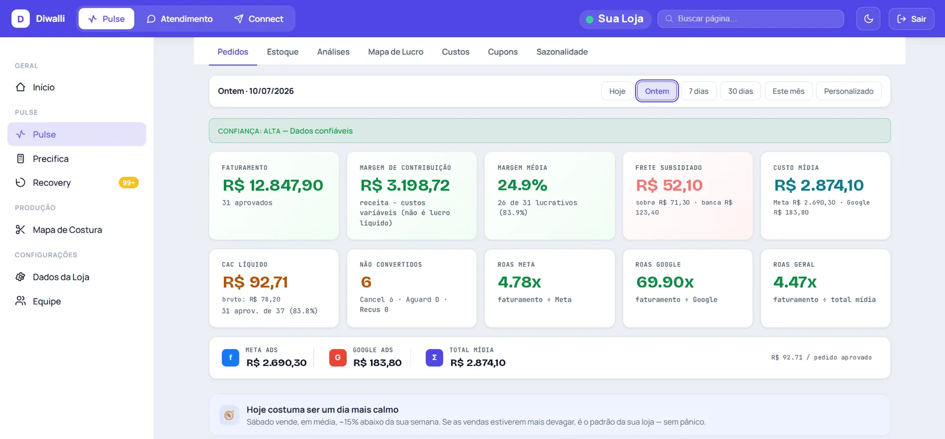Switch to the Mapa de Lucro tab
Image resolution: width=945 pixels, height=439 pixels.
(396, 52)
